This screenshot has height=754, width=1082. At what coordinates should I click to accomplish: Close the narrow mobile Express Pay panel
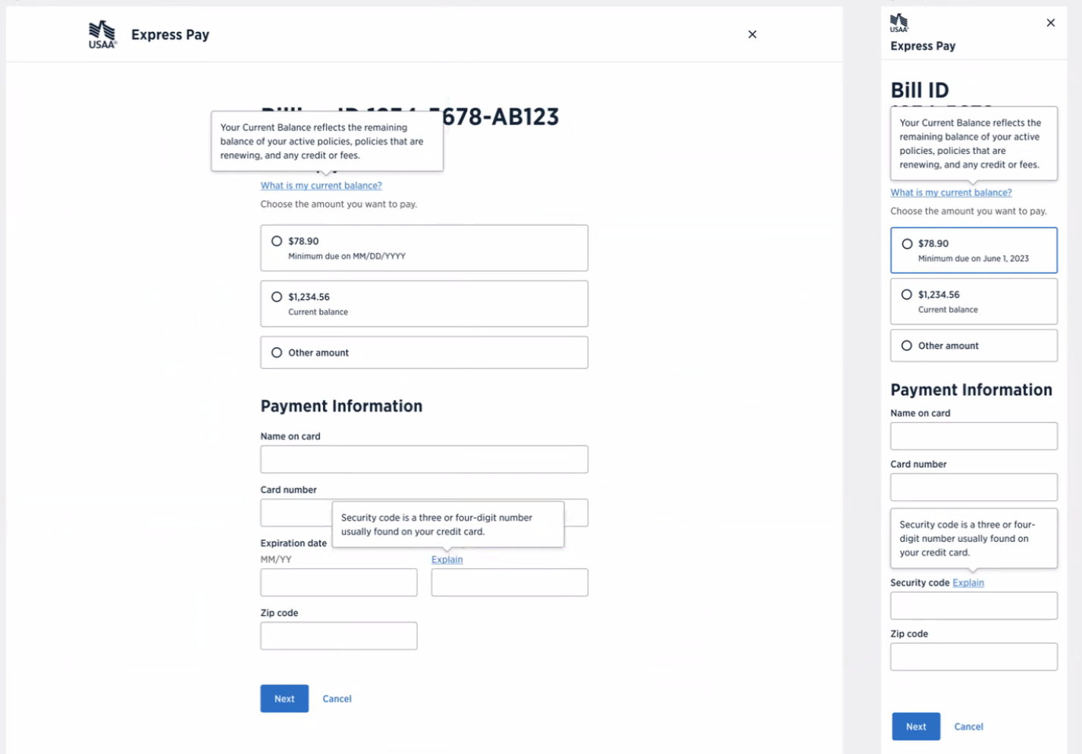tap(1050, 23)
